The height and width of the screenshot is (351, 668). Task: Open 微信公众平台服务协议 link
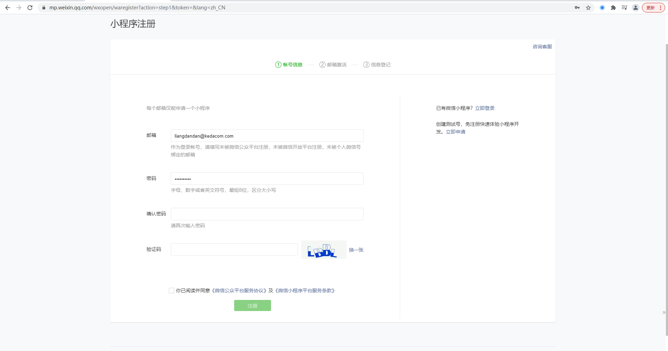tap(239, 291)
